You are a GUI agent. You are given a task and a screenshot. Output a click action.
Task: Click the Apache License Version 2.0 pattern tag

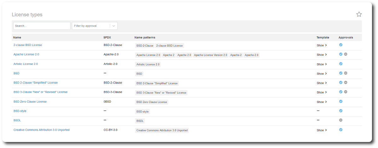click(210, 55)
